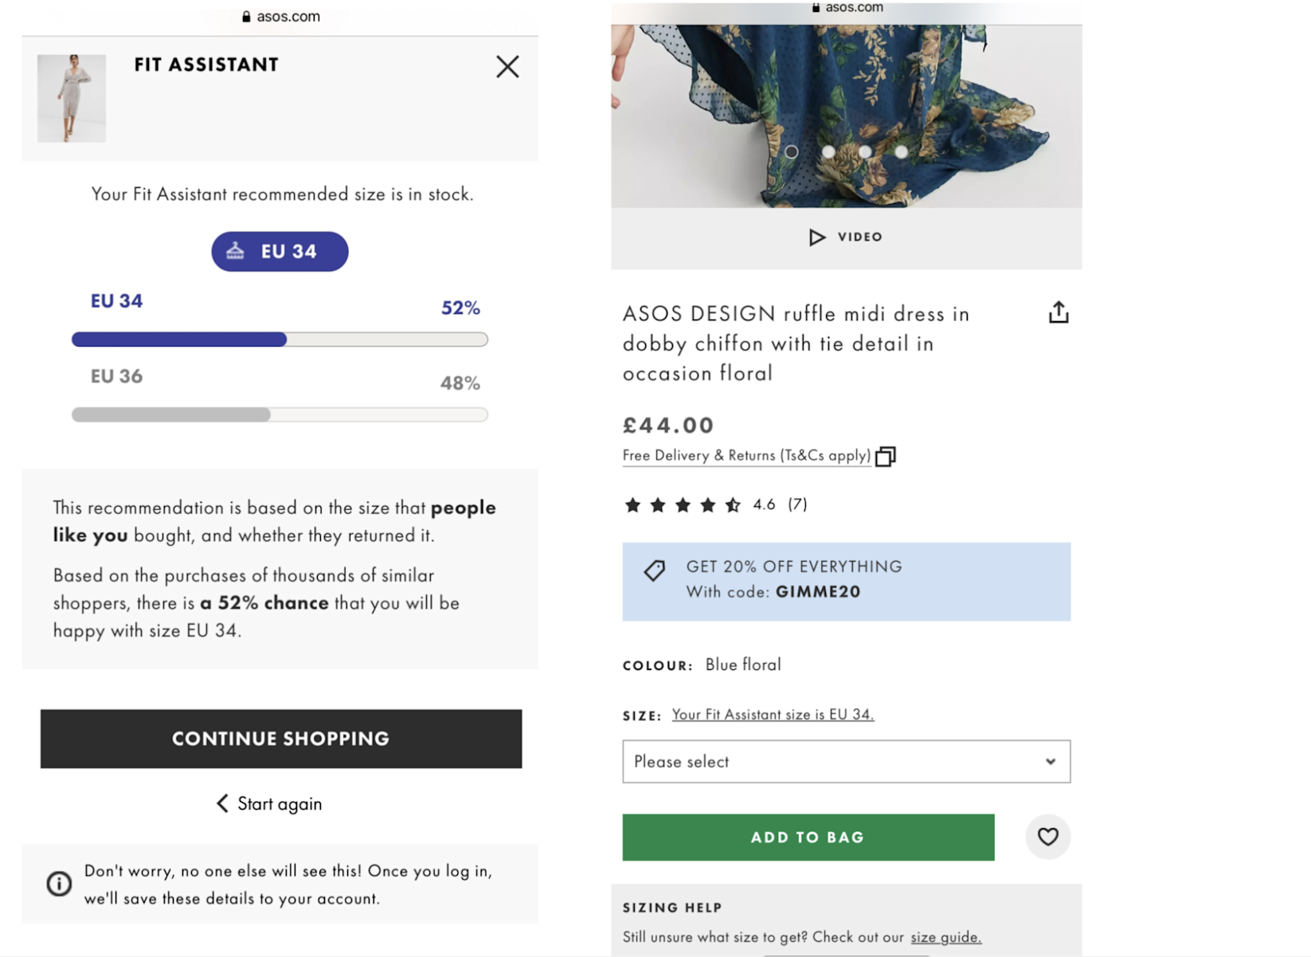Click the back chevron beside Start again

(x=222, y=803)
